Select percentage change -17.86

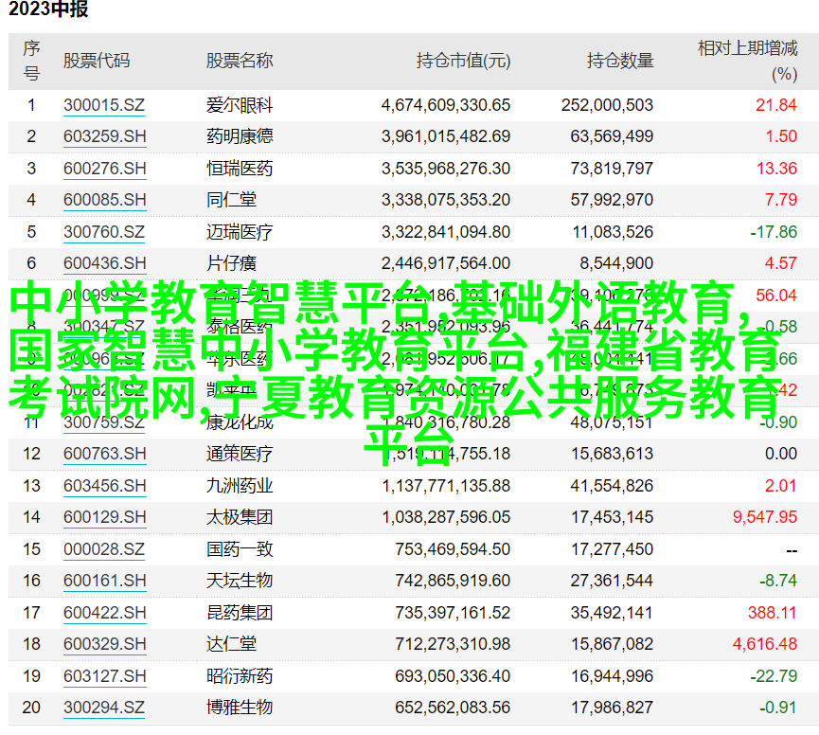click(x=774, y=232)
